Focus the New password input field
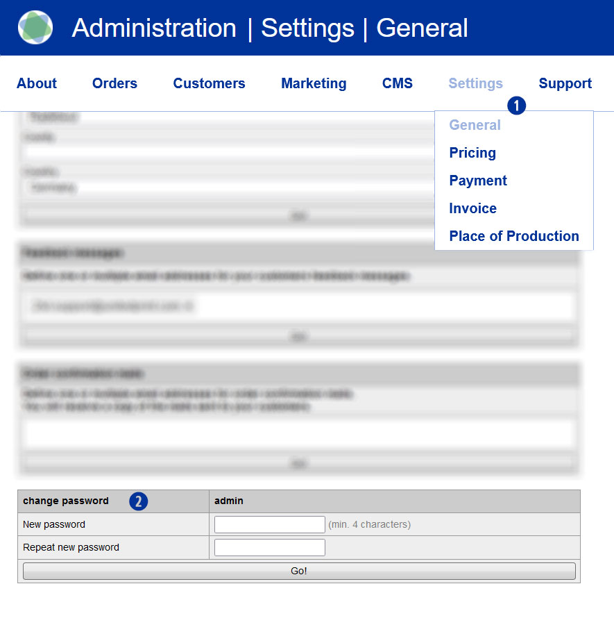Viewport: 614px width, 618px height. coord(269,524)
